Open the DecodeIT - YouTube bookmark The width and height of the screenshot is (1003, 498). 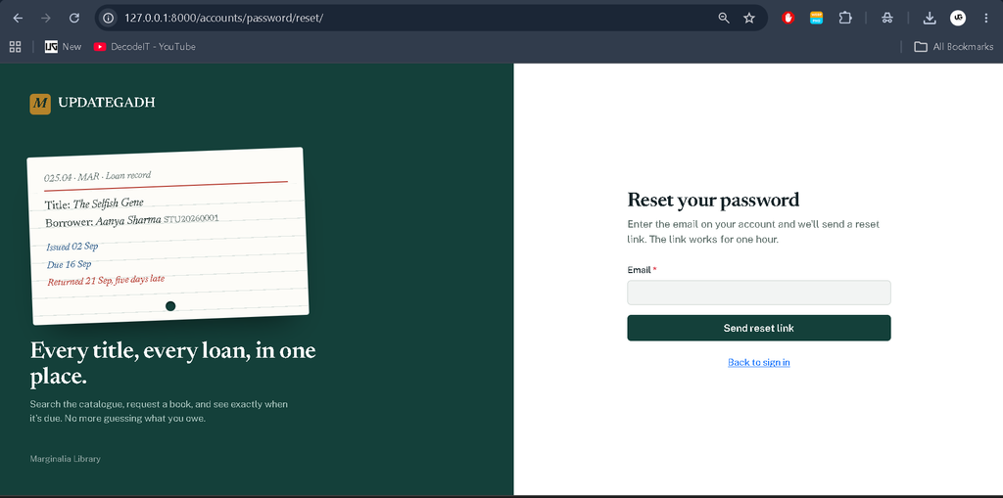click(x=145, y=47)
